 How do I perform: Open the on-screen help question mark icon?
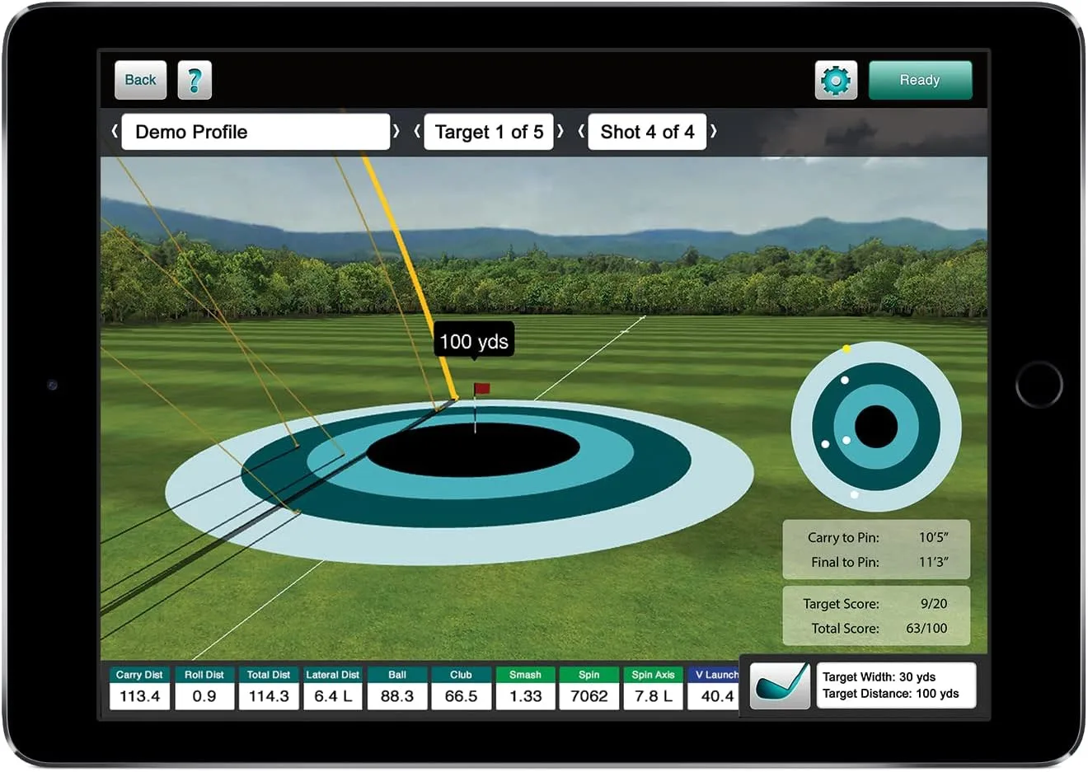coord(195,80)
